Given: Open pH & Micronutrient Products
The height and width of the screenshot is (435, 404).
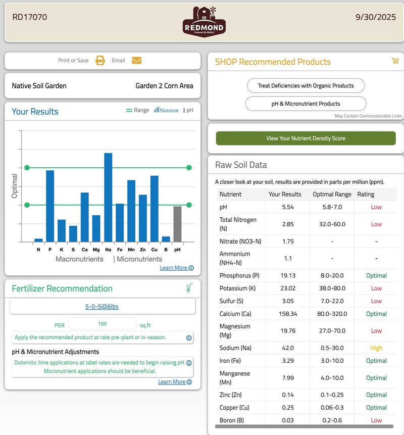Looking at the screenshot, I should (x=306, y=104).
